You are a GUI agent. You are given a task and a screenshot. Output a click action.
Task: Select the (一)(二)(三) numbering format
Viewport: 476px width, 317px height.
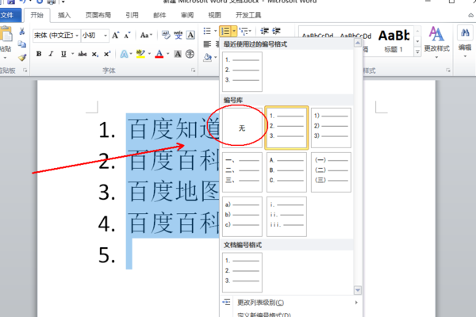[x=331, y=172]
